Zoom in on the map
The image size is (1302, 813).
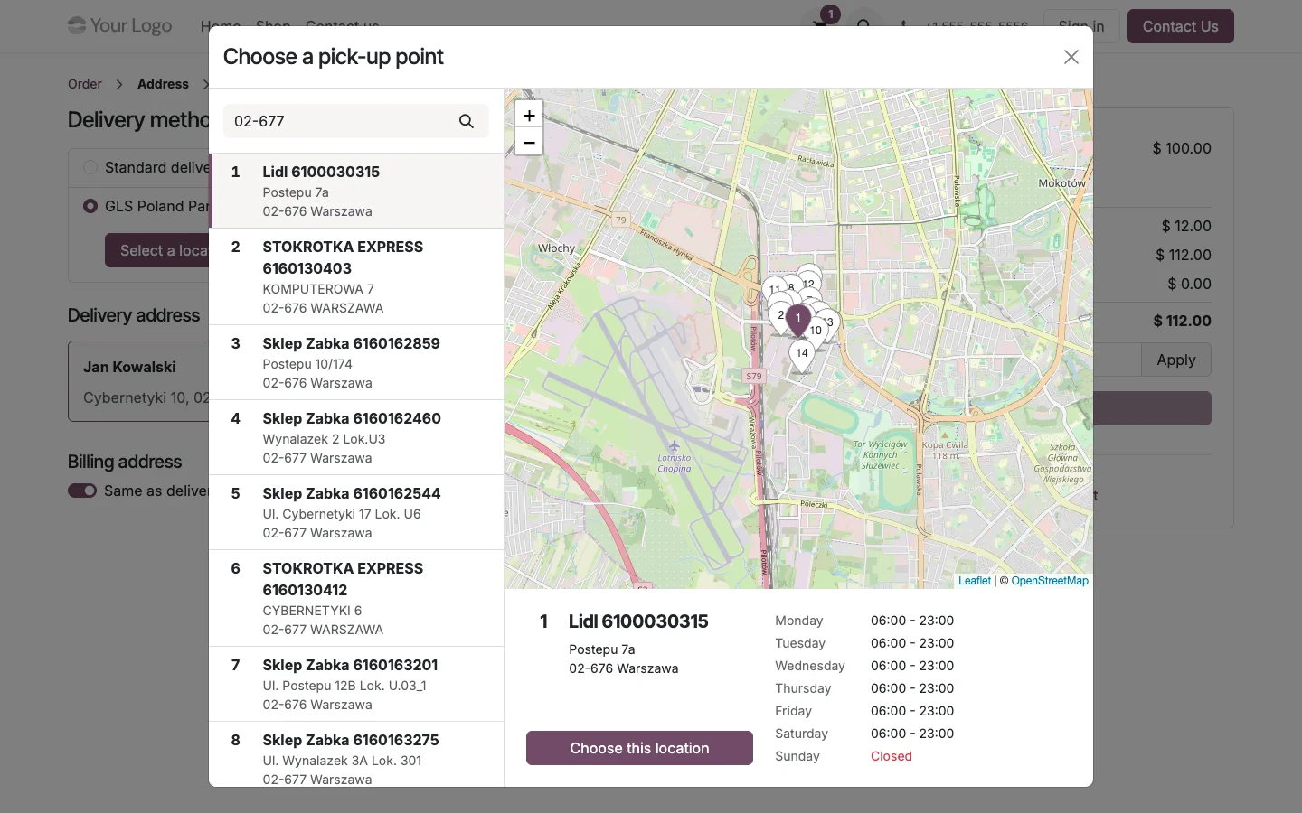click(529, 115)
